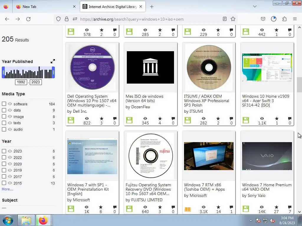The width and height of the screenshot is (302, 226).
Task: Click favorites star on Dell Operating System card
Action: 101,118
